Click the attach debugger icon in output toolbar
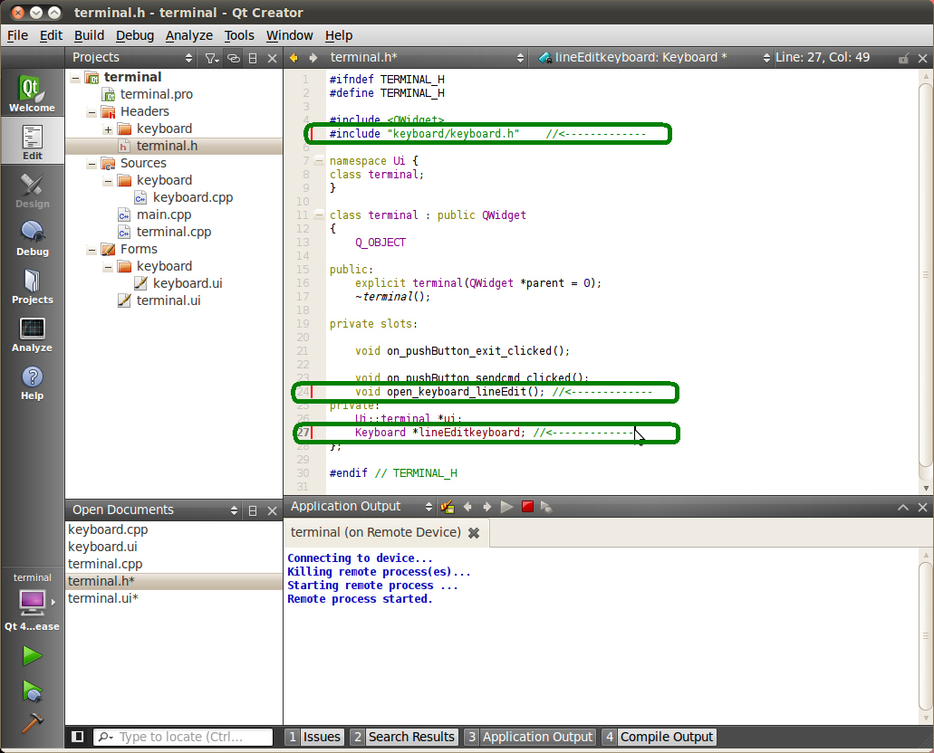 coord(546,507)
